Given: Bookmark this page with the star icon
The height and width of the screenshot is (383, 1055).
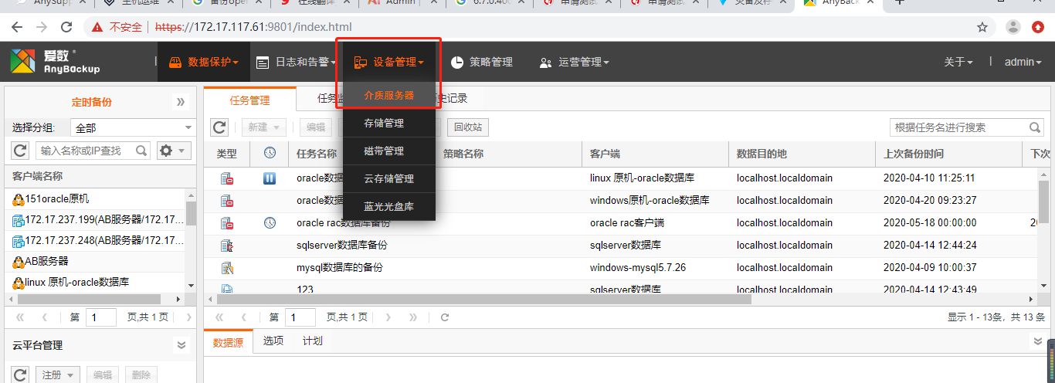Looking at the screenshot, I should click(x=982, y=27).
